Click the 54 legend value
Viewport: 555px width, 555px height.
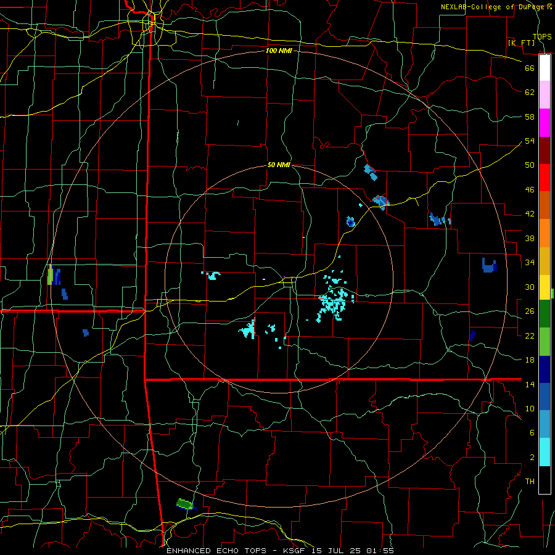click(x=530, y=141)
